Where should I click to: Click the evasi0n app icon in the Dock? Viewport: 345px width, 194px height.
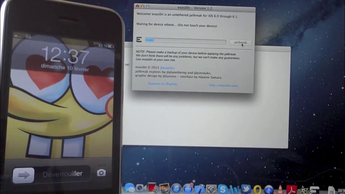[x=315, y=190]
